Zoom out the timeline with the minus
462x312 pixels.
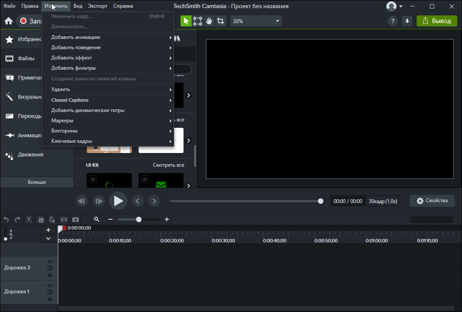(110, 219)
